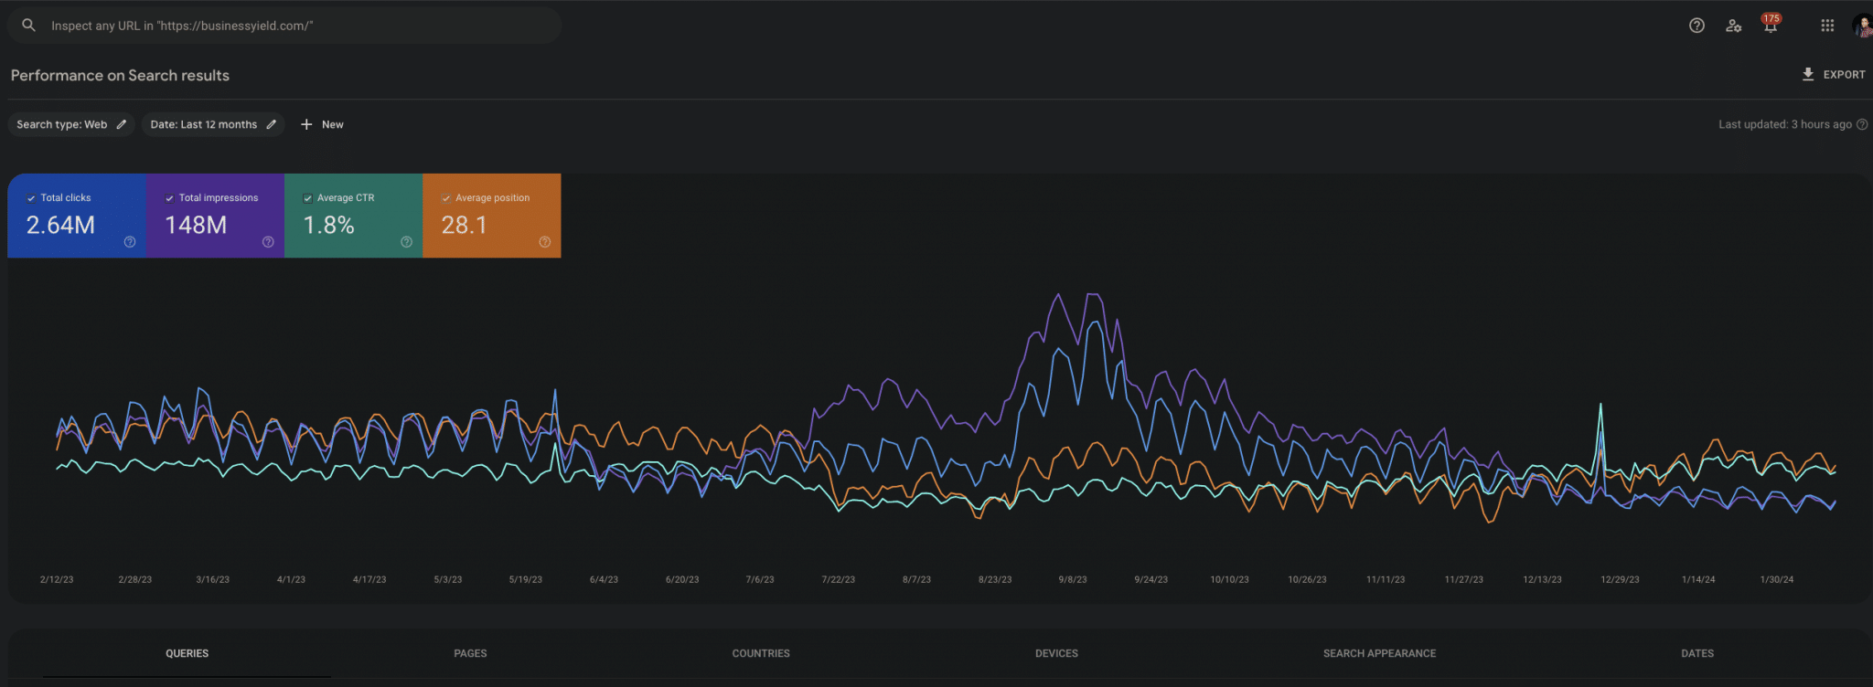Edit the Search type: Web filter
Screen dimensions: 1873x687
tap(70, 124)
